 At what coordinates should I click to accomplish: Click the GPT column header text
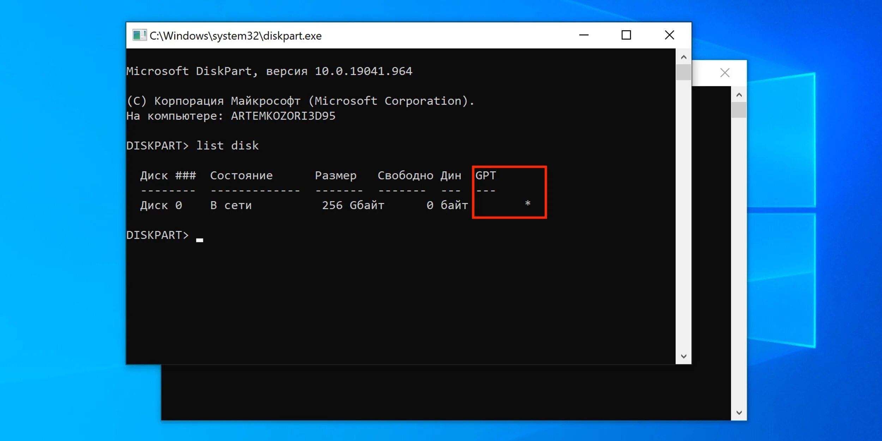485,175
